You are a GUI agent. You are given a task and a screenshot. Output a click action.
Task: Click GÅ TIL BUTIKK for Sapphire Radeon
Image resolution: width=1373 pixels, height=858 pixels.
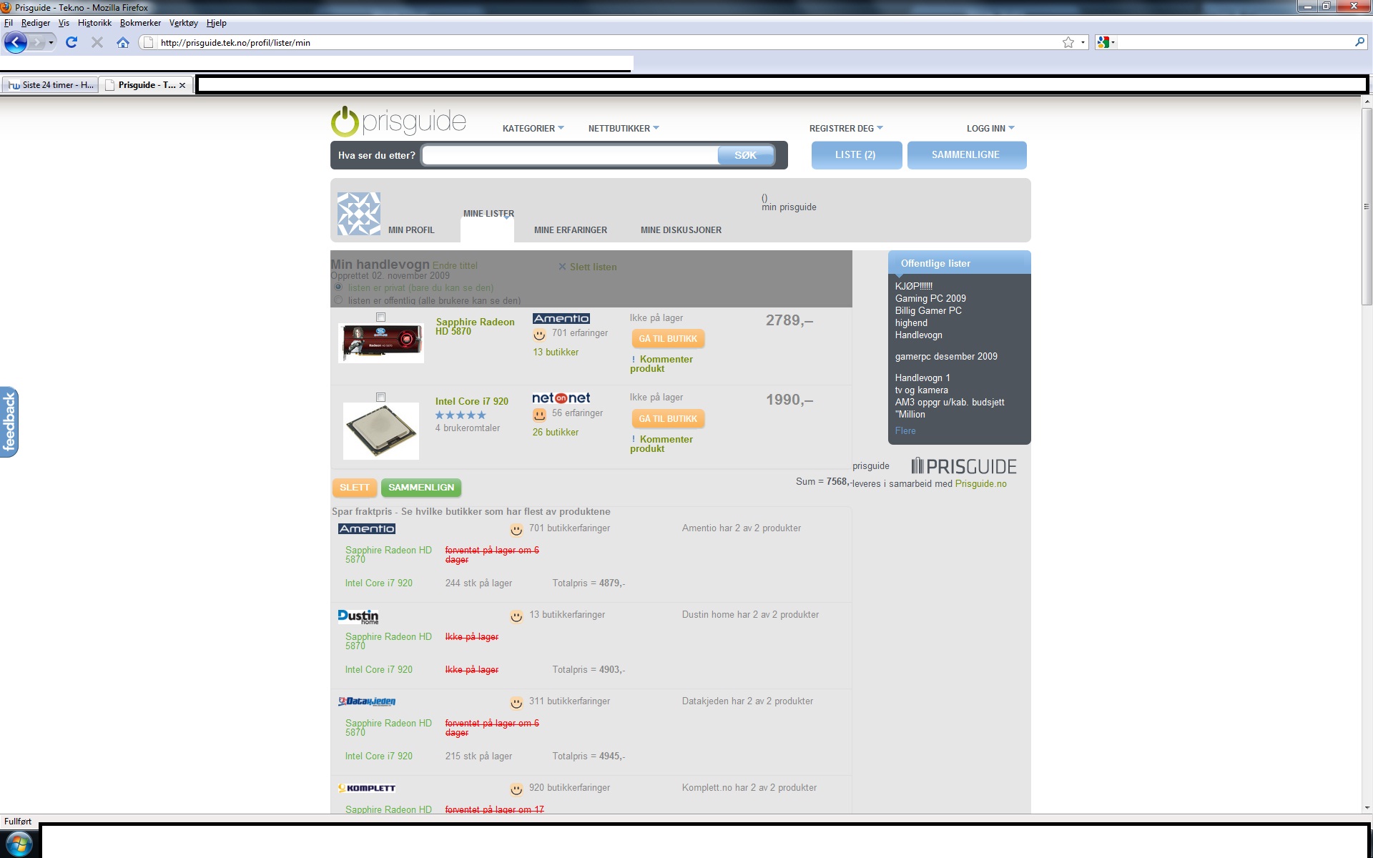pyautogui.click(x=668, y=339)
